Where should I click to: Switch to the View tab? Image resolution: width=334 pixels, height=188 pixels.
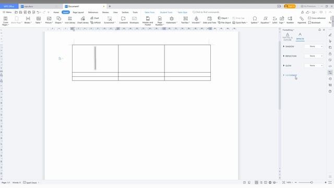point(115,13)
